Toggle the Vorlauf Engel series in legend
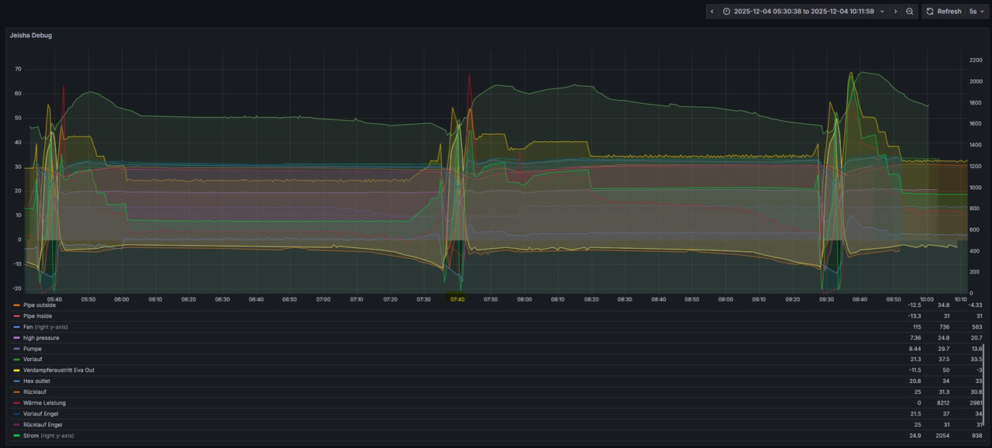 (x=41, y=414)
